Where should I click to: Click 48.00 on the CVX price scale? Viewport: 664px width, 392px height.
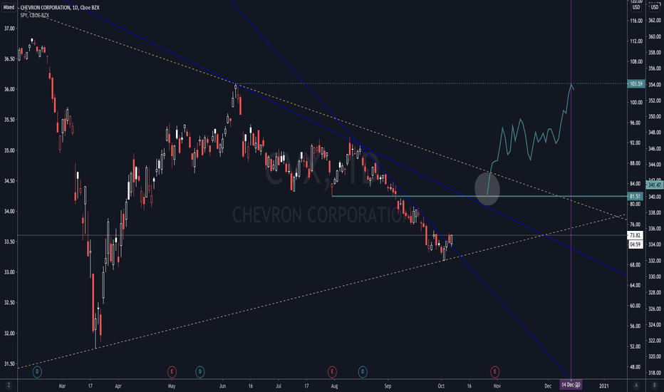[636, 367]
